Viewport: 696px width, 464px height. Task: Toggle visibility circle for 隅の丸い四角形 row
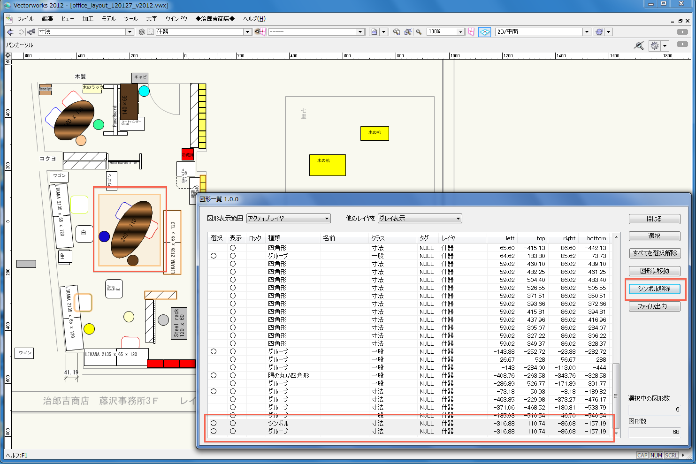(233, 375)
